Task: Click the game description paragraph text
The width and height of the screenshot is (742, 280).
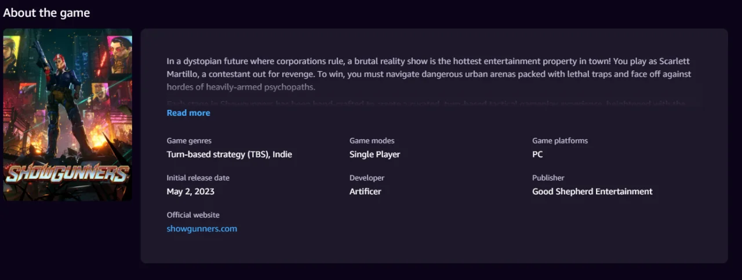Action: [x=429, y=74]
